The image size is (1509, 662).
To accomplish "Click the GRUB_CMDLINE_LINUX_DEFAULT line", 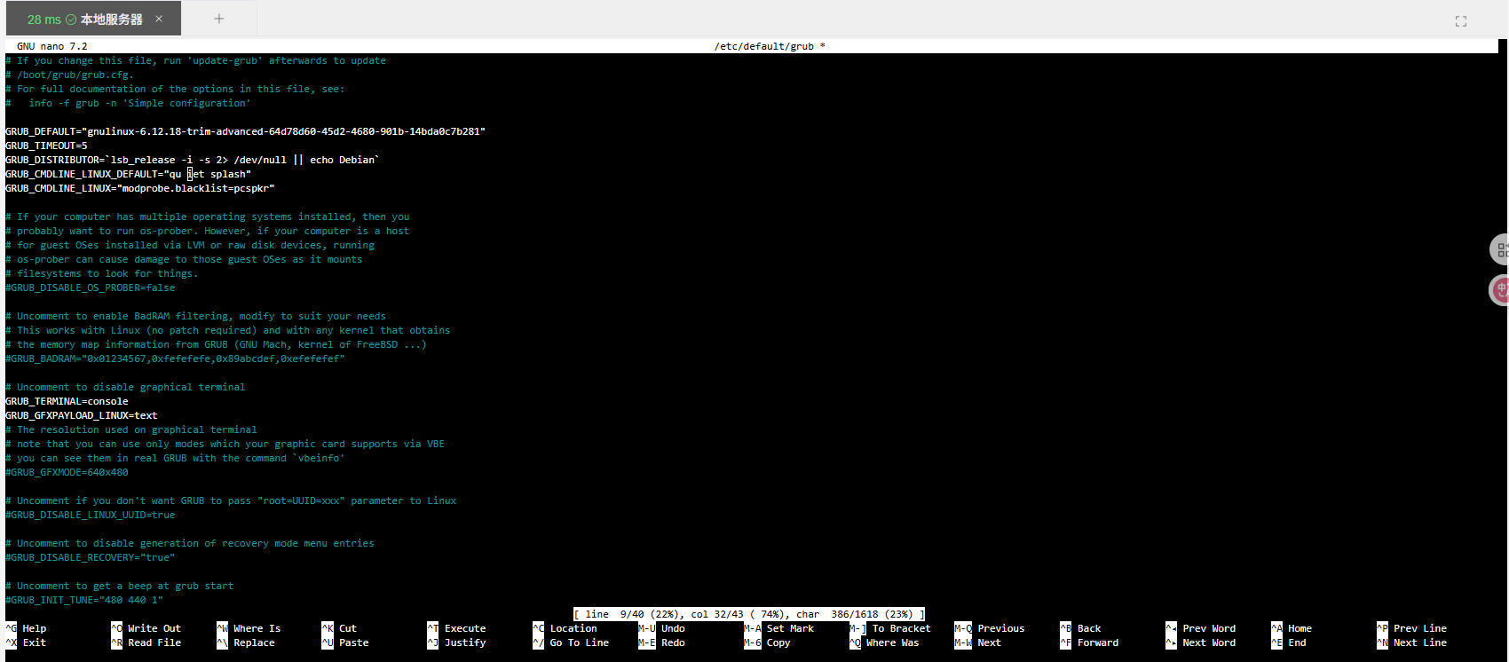I will point(128,174).
